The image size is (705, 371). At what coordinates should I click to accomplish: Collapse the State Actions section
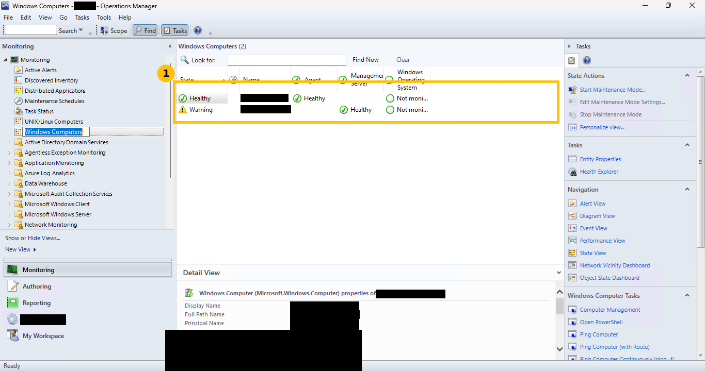pos(687,75)
